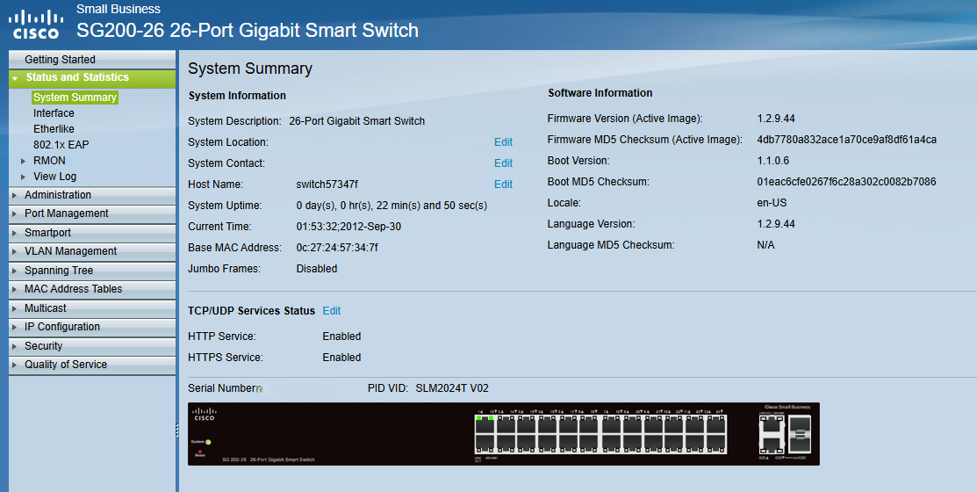Click the host name value switch57347f
This screenshot has width=977, height=492.
327,184
